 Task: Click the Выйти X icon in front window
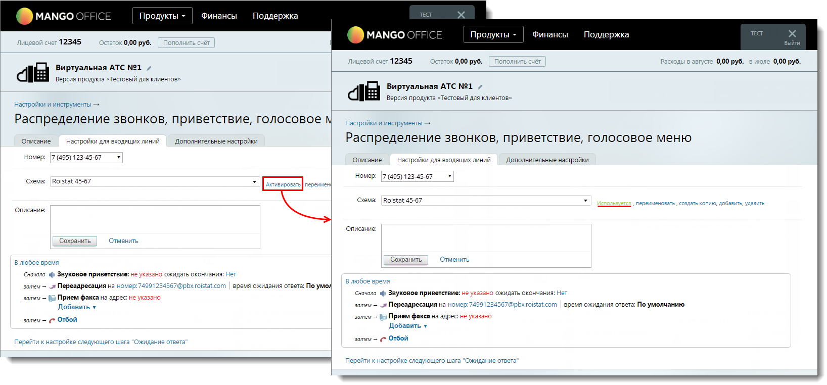792,34
